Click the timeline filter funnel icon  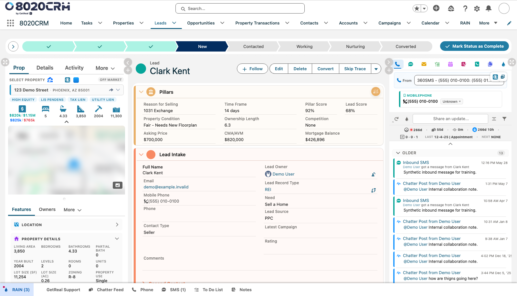504,119
